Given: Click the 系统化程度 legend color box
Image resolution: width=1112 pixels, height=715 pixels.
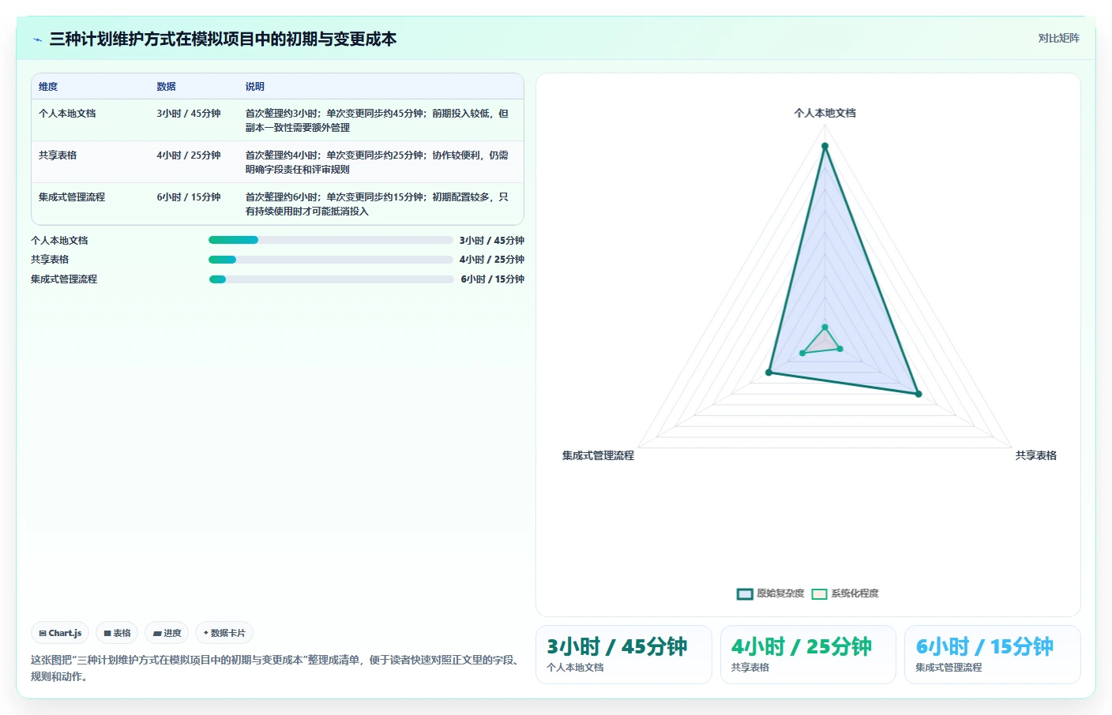Looking at the screenshot, I should pos(819,594).
